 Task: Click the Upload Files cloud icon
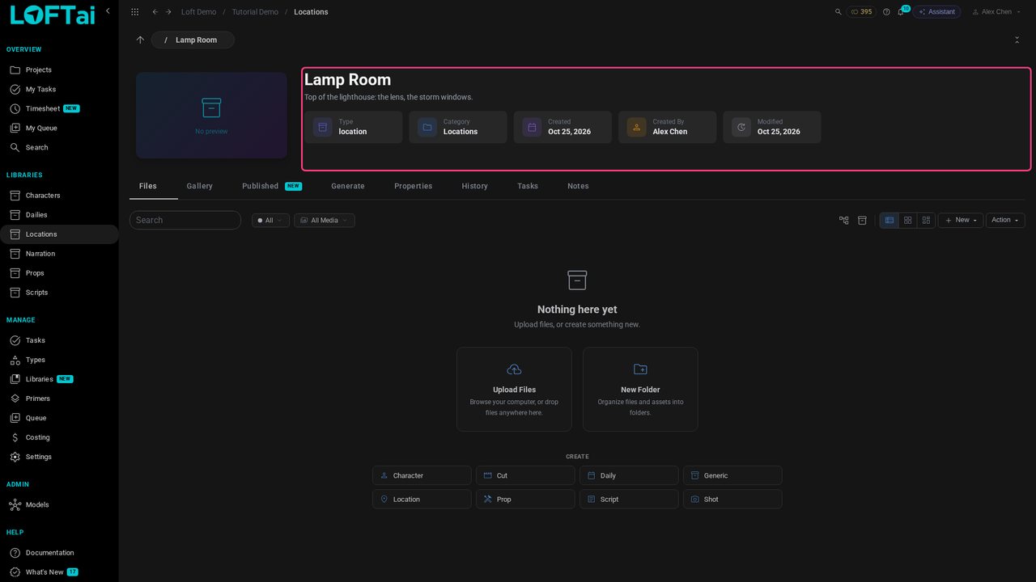click(x=514, y=369)
